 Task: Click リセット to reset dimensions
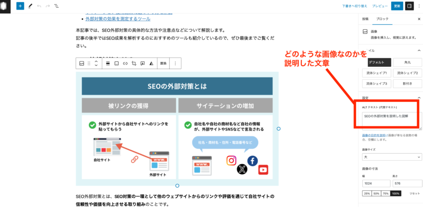click(415, 193)
